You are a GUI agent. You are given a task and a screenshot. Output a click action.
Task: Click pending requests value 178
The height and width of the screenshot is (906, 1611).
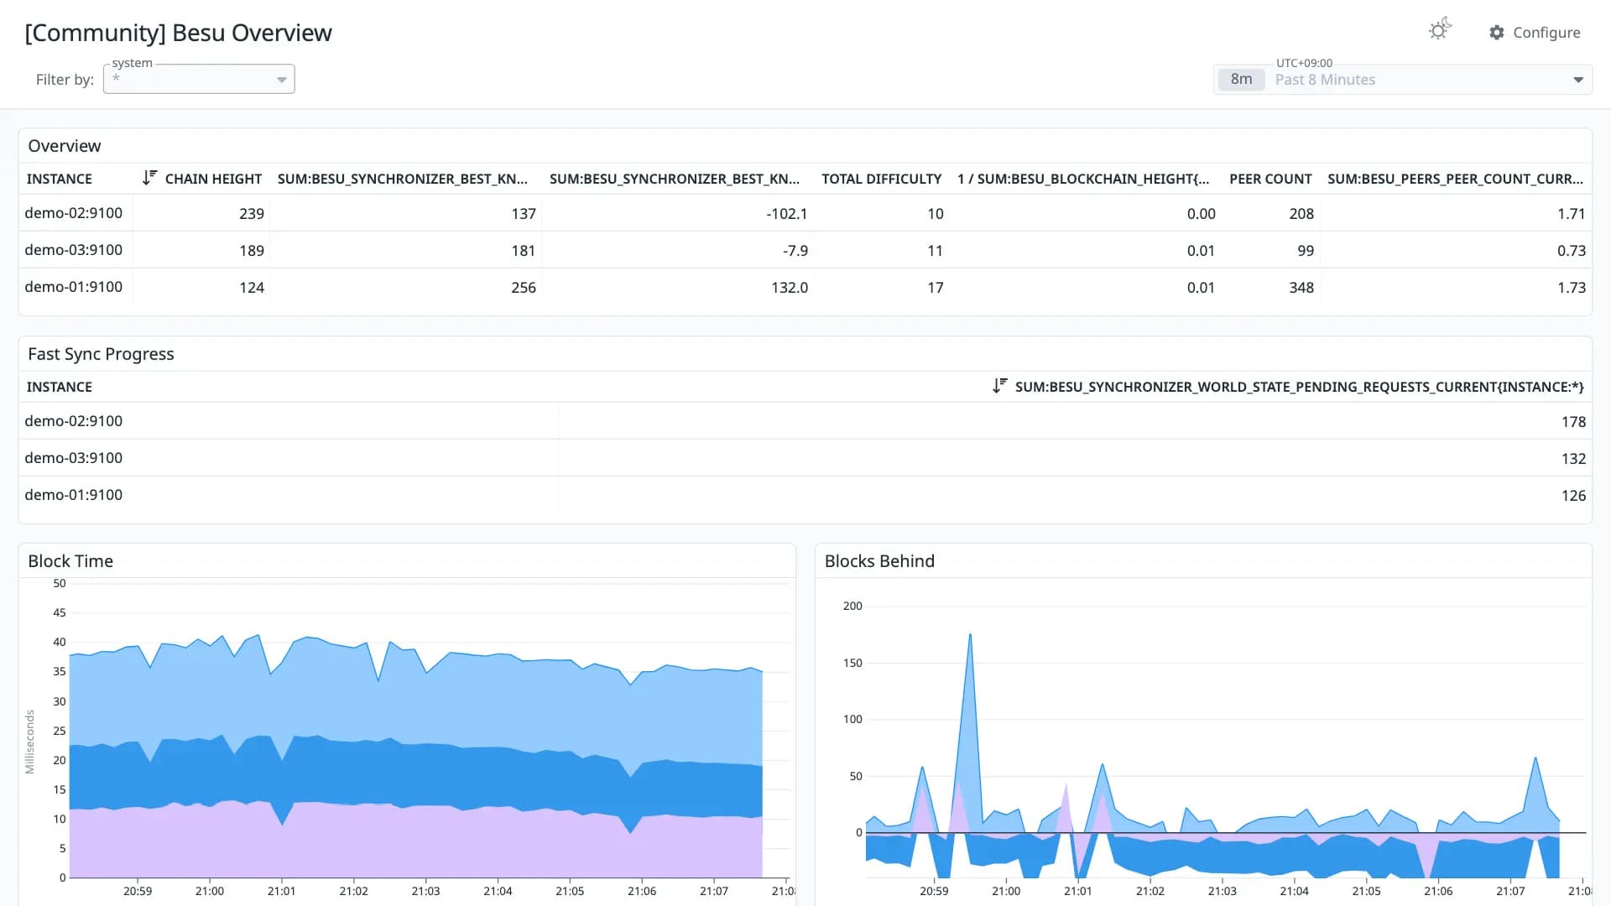1573,422
